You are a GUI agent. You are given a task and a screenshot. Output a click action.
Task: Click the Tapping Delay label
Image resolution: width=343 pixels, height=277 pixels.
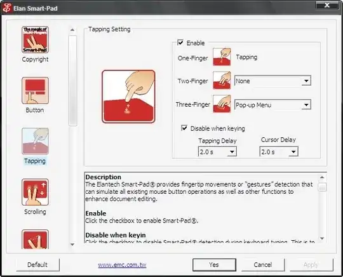pyautogui.click(x=217, y=140)
